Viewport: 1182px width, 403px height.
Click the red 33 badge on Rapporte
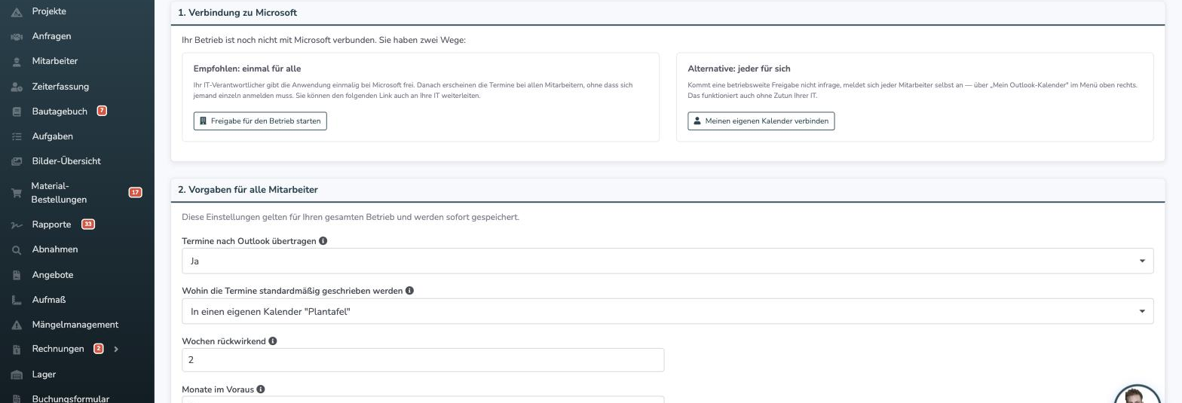(87, 224)
